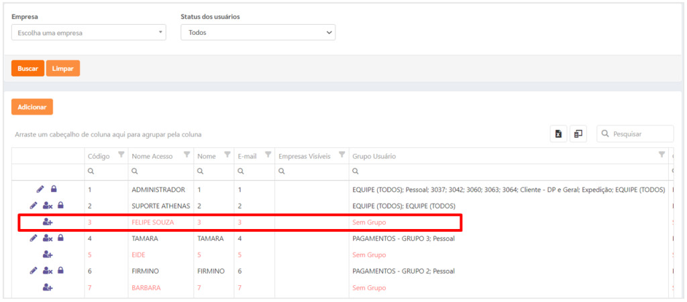Open the column chooser icon
687x302 pixels.
578,134
